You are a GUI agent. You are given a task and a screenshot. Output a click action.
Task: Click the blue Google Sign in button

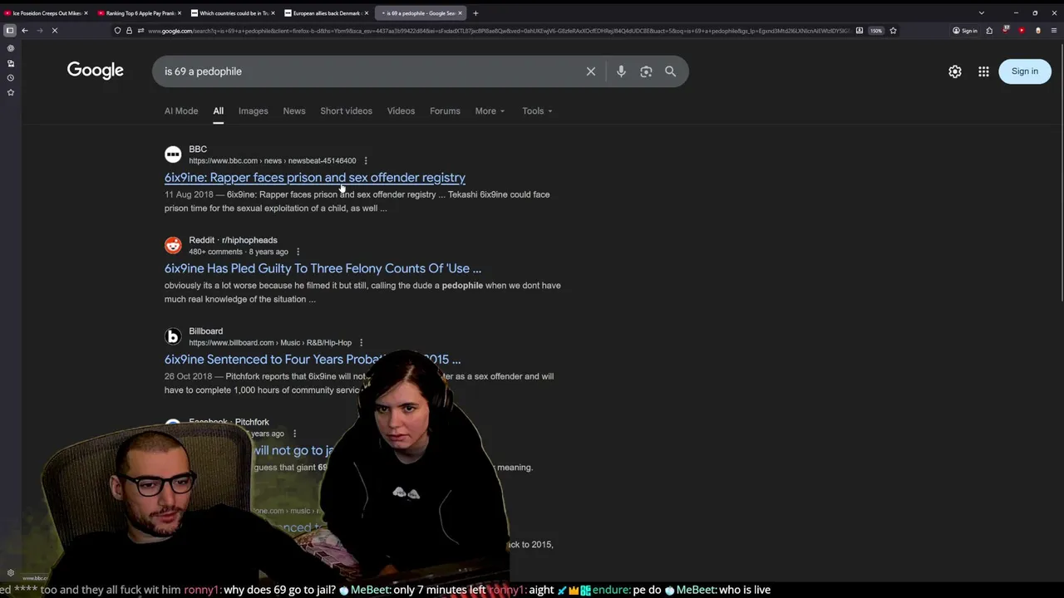[x=1025, y=71]
